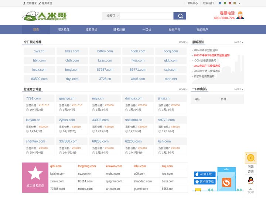Open auction domain duihua.com
Image resolution: width=266 pixels, height=199 pixels.
point(134,98)
